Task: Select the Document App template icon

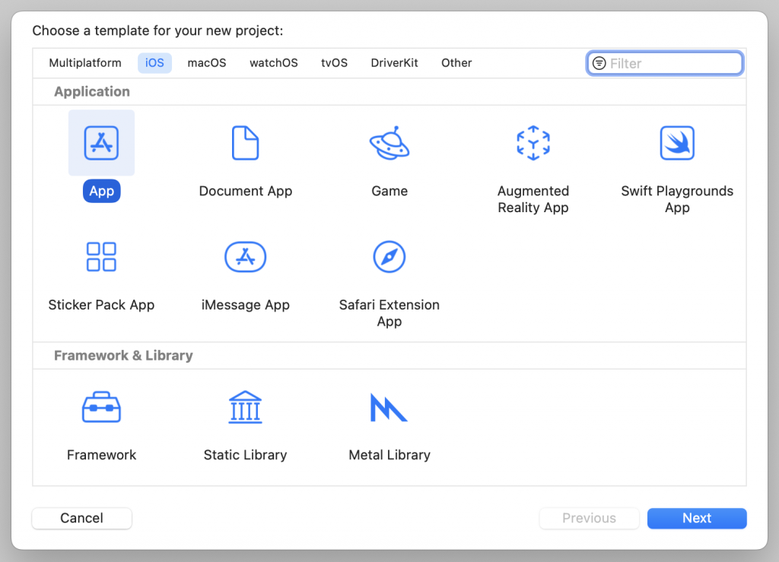Action: [x=246, y=143]
